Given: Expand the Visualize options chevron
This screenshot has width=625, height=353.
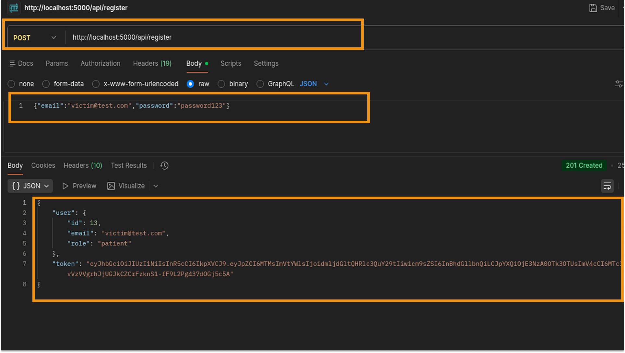Looking at the screenshot, I should (x=156, y=186).
